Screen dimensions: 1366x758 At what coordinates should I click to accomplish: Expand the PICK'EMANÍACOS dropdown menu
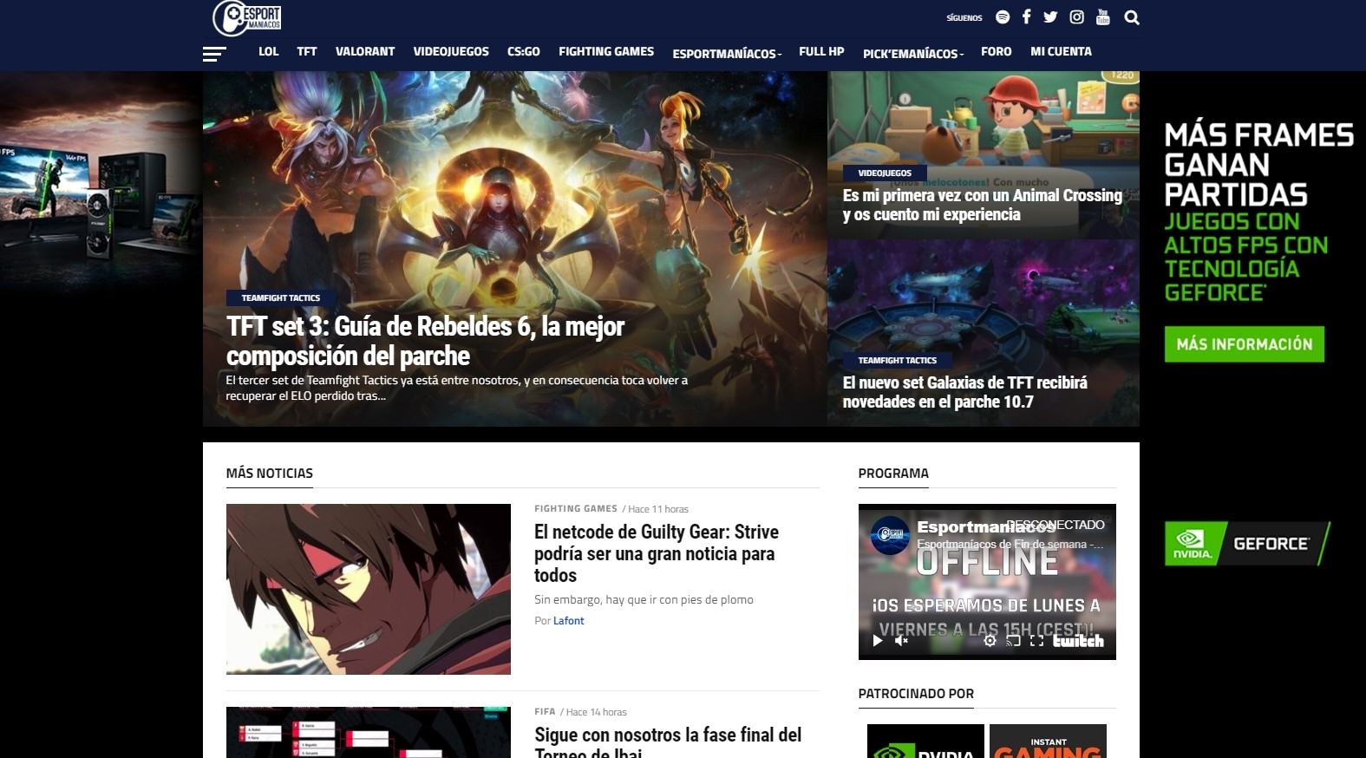pyautogui.click(x=912, y=54)
